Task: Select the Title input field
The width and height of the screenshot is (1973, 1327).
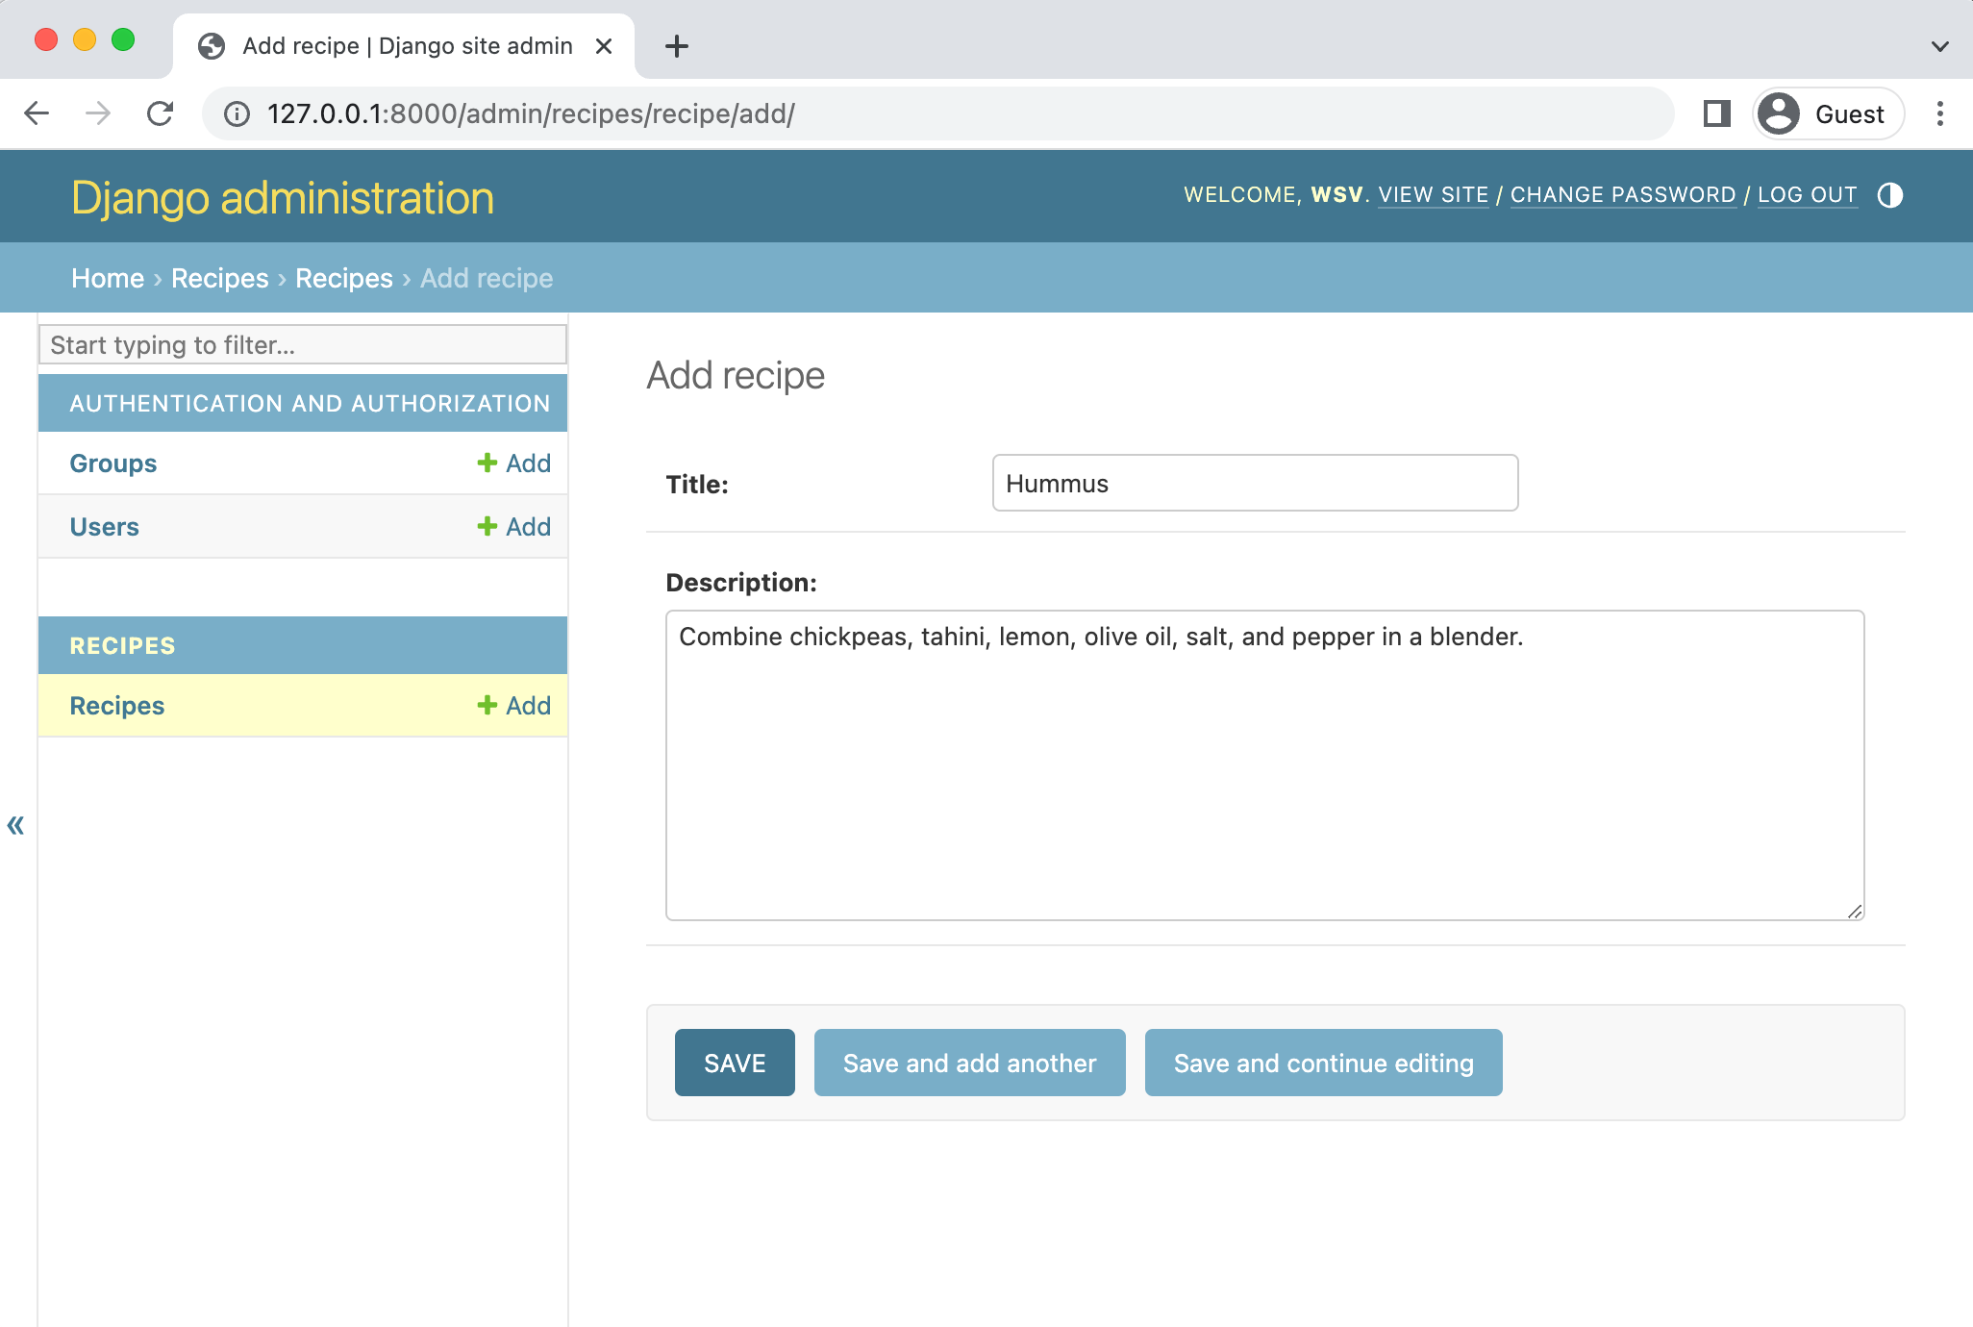Action: (x=1255, y=483)
